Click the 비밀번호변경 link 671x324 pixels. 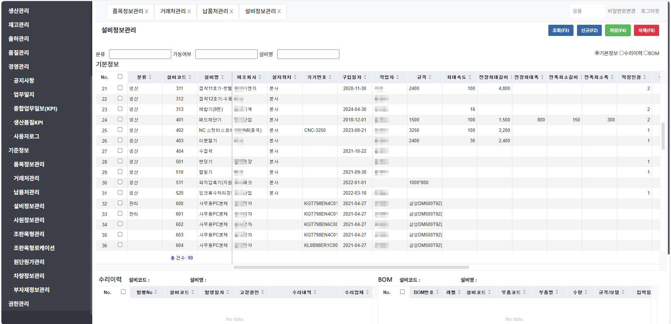point(621,11)
